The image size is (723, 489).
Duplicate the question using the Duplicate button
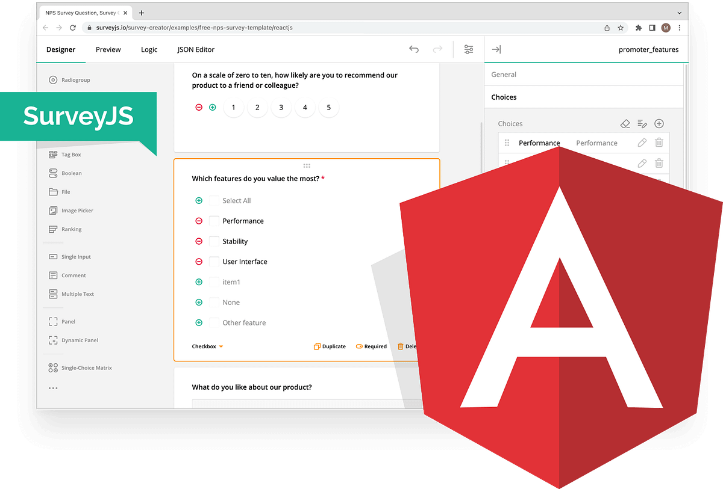click(x=329, y=346)
